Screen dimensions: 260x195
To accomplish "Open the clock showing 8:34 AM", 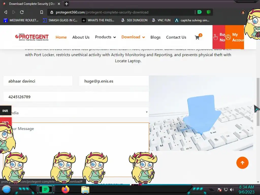I will click(x=246, y=189).
